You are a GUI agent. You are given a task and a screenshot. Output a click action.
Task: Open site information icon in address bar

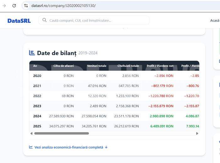(26, 6)
